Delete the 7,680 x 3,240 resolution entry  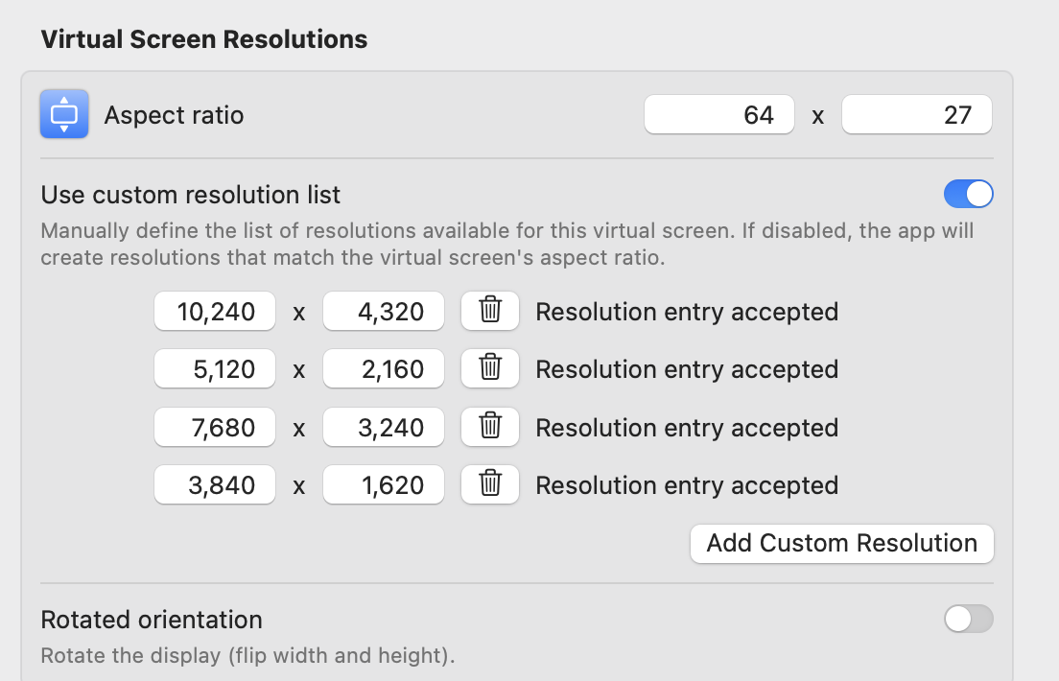pyautogui.click(x=490, y=427)
